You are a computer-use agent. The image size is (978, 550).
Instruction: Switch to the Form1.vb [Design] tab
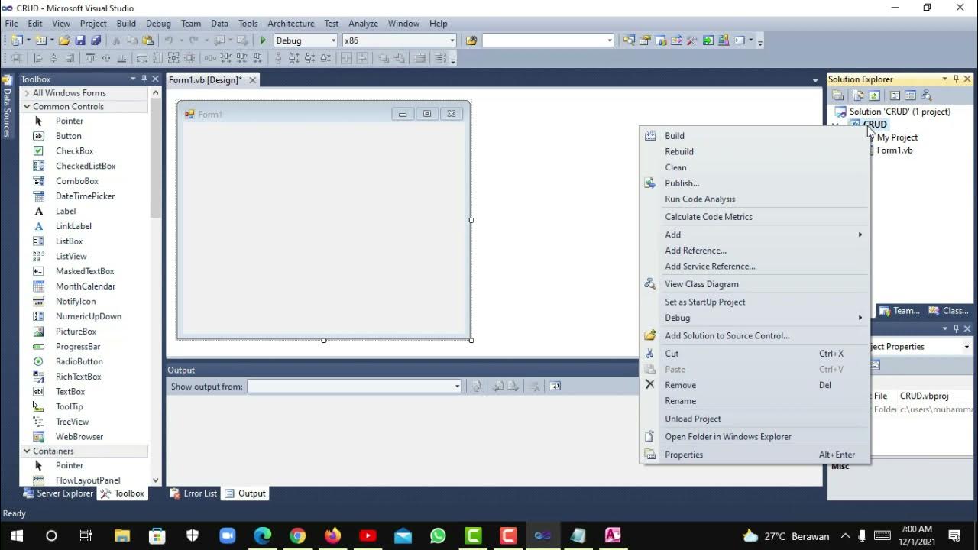(205, 80)
